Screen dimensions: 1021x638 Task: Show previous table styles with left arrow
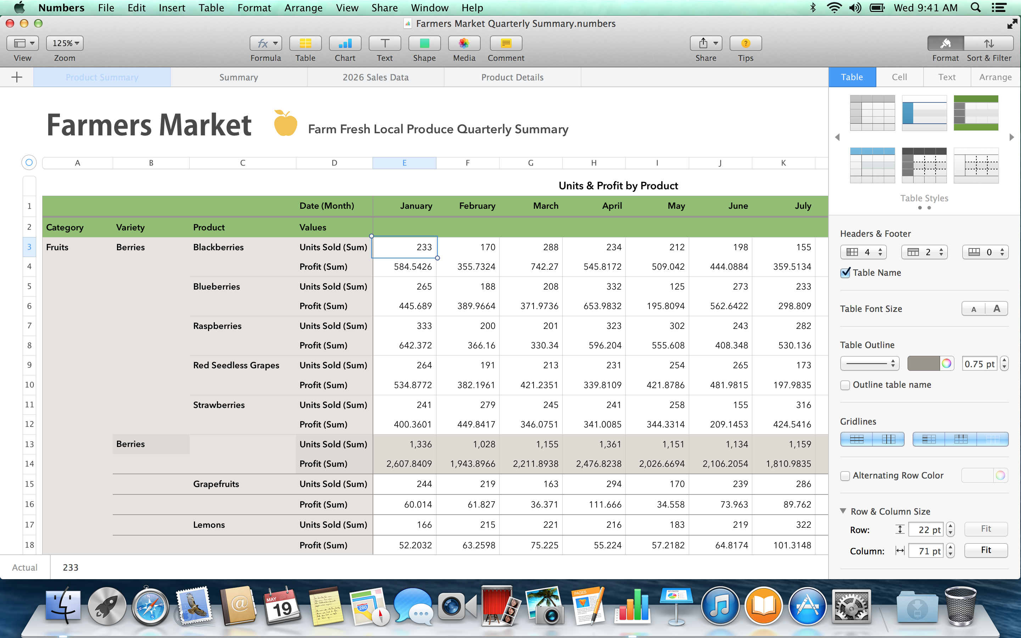point(837,137)
